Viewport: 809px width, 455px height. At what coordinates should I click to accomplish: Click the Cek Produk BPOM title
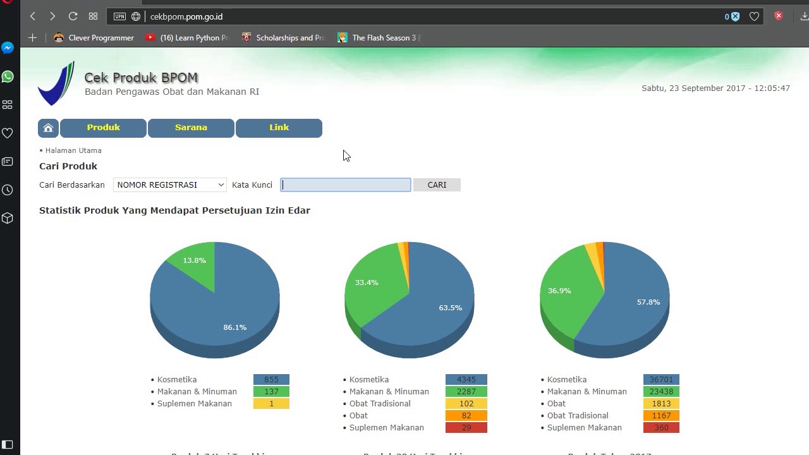(x=141, y=78)
